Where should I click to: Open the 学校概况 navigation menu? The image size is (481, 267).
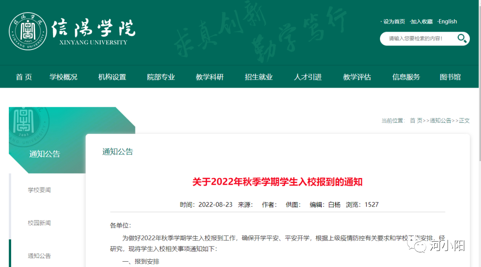[63, 77]
